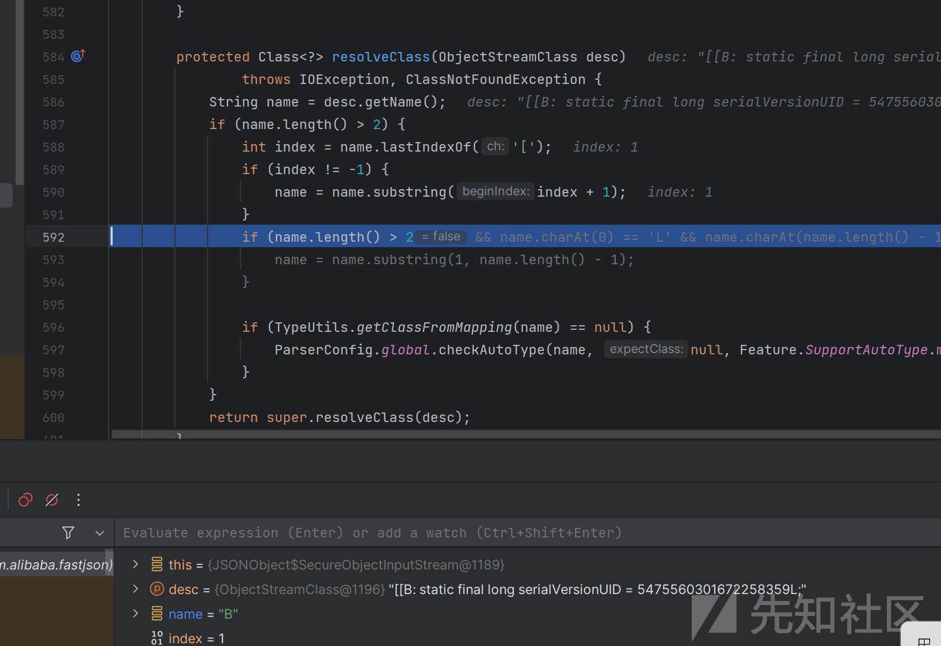
Task: Click the editor horizontal scrollbar
Action: point(526,434)
